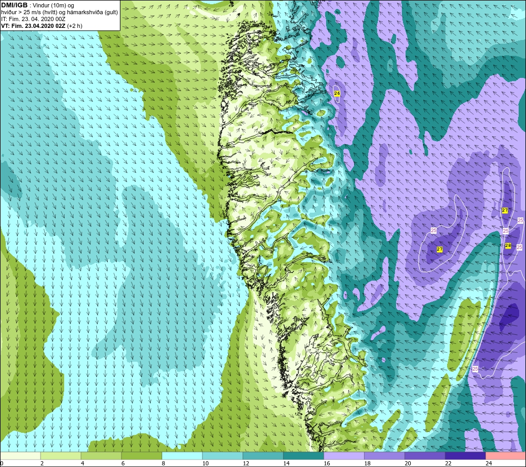This screenshot has height=467, width=526.
Task: Pick the teal 12–14 legend swatch
Action: coord(263,456)
